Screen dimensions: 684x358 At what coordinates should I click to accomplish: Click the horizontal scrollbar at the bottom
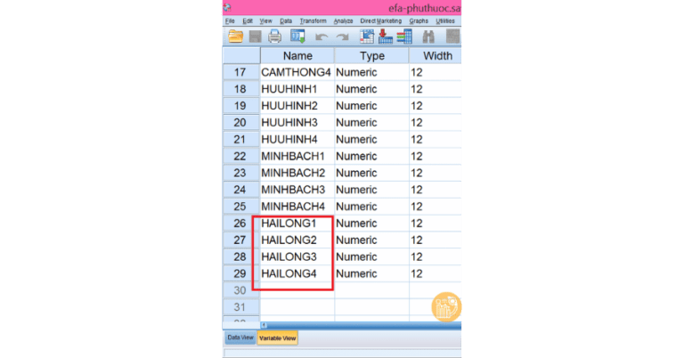click(356, 325)
